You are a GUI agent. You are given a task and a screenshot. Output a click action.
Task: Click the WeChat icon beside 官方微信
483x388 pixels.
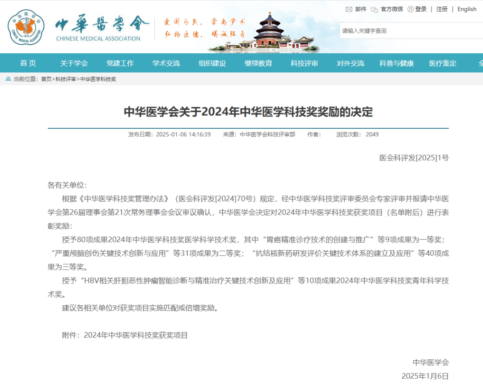(374, 9)
